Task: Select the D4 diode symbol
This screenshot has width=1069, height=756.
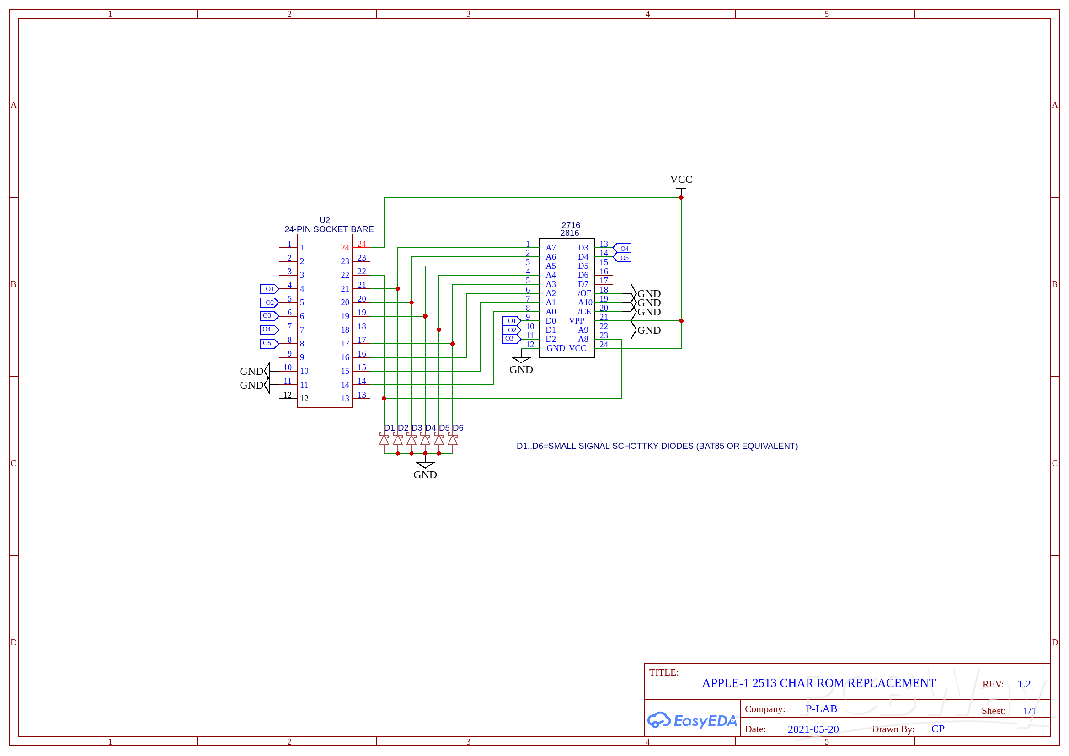Action: point(425,439)
